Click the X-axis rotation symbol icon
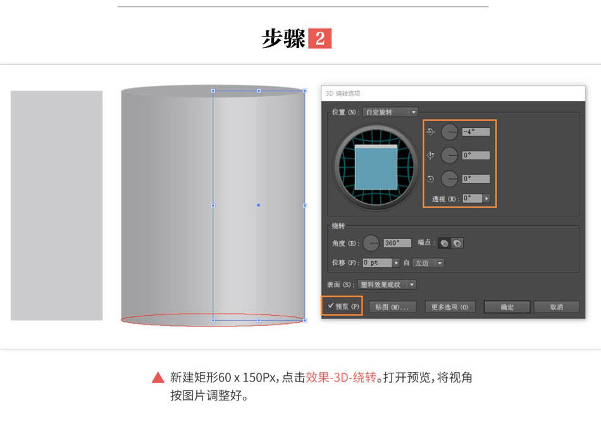 (430, 132)
